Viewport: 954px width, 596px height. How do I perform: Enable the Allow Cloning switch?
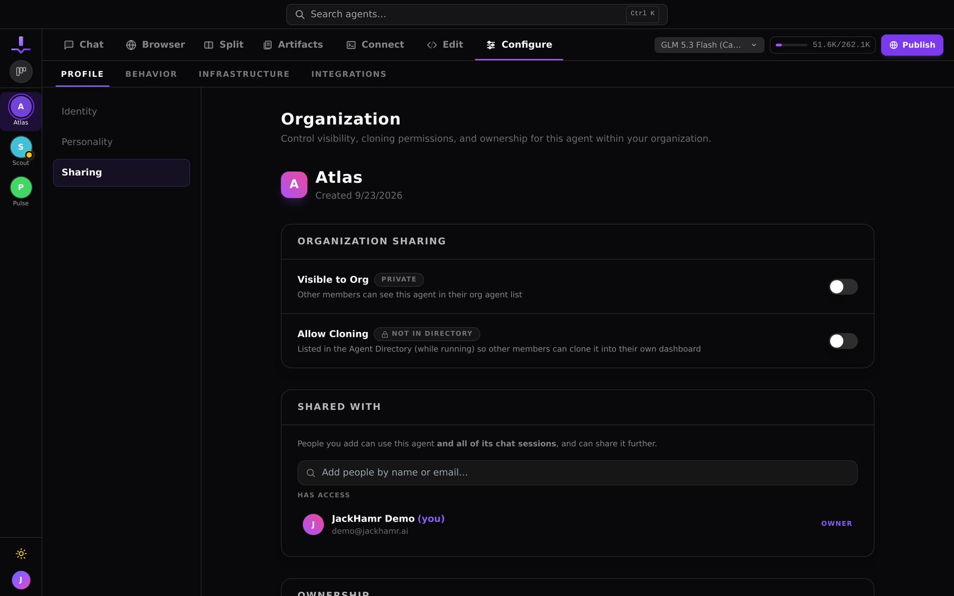point(843,341)
